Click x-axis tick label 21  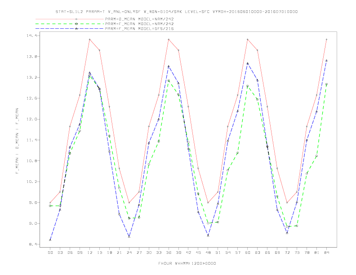pyautogui.click(x=119, y=253)
